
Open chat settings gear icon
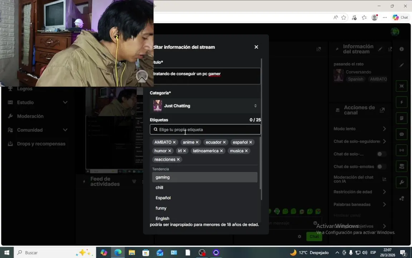click(x=300, y=236)
